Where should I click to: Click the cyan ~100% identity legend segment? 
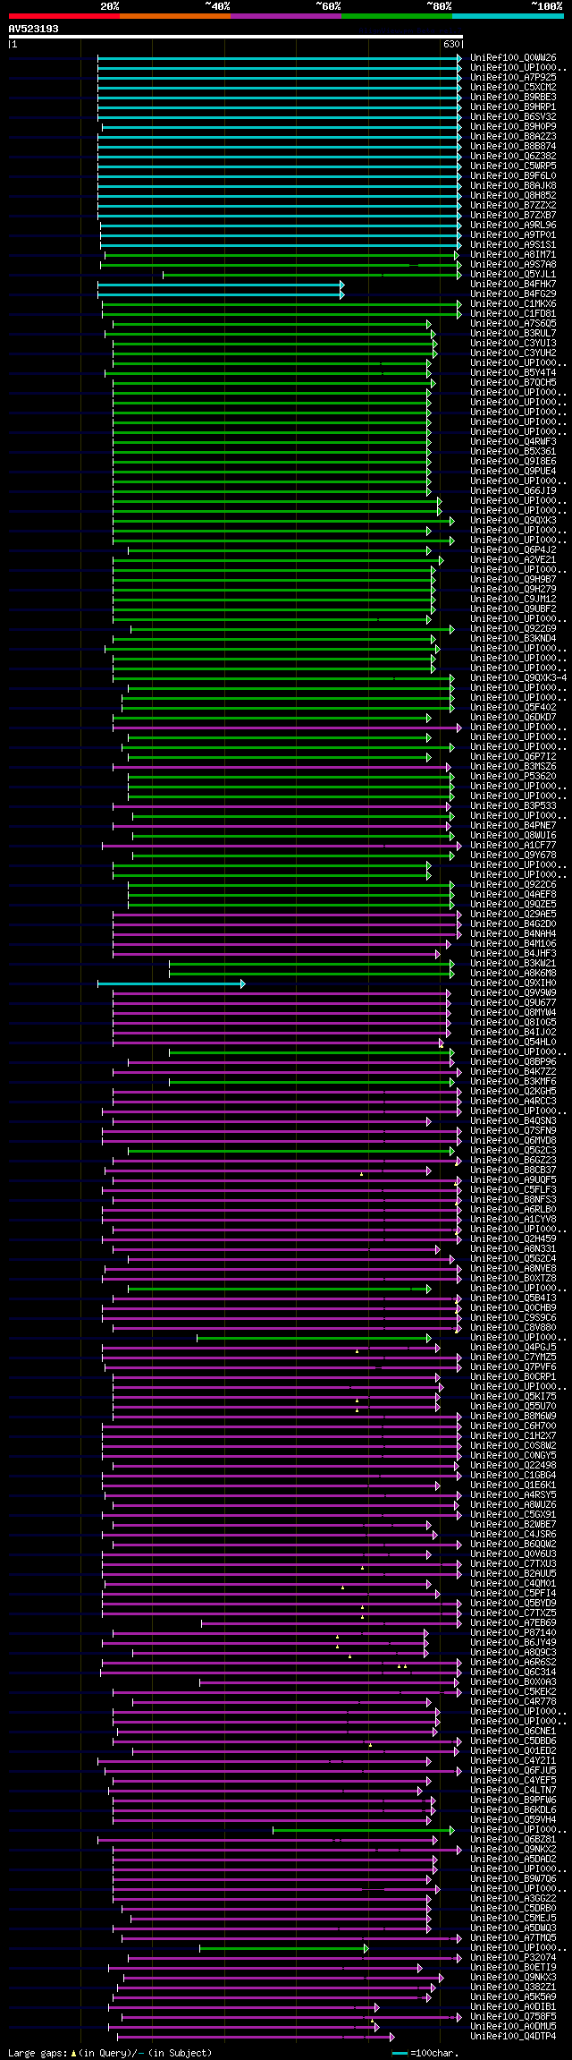(x=508, y=16)
